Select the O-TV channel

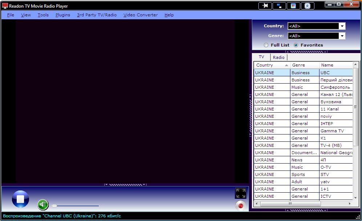303,167
